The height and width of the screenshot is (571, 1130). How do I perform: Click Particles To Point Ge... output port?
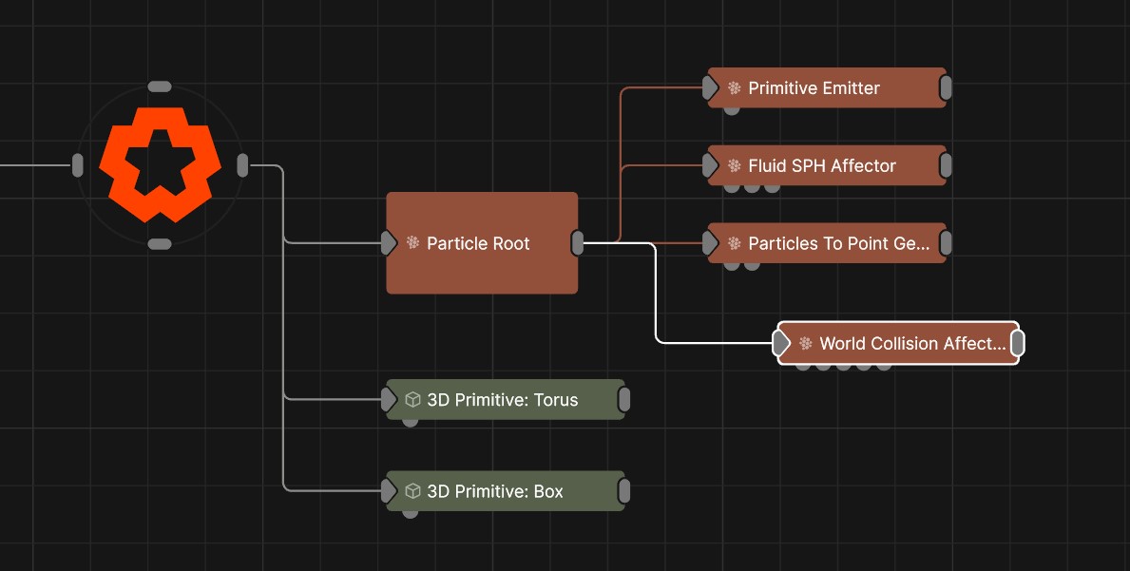coord(946,243)
